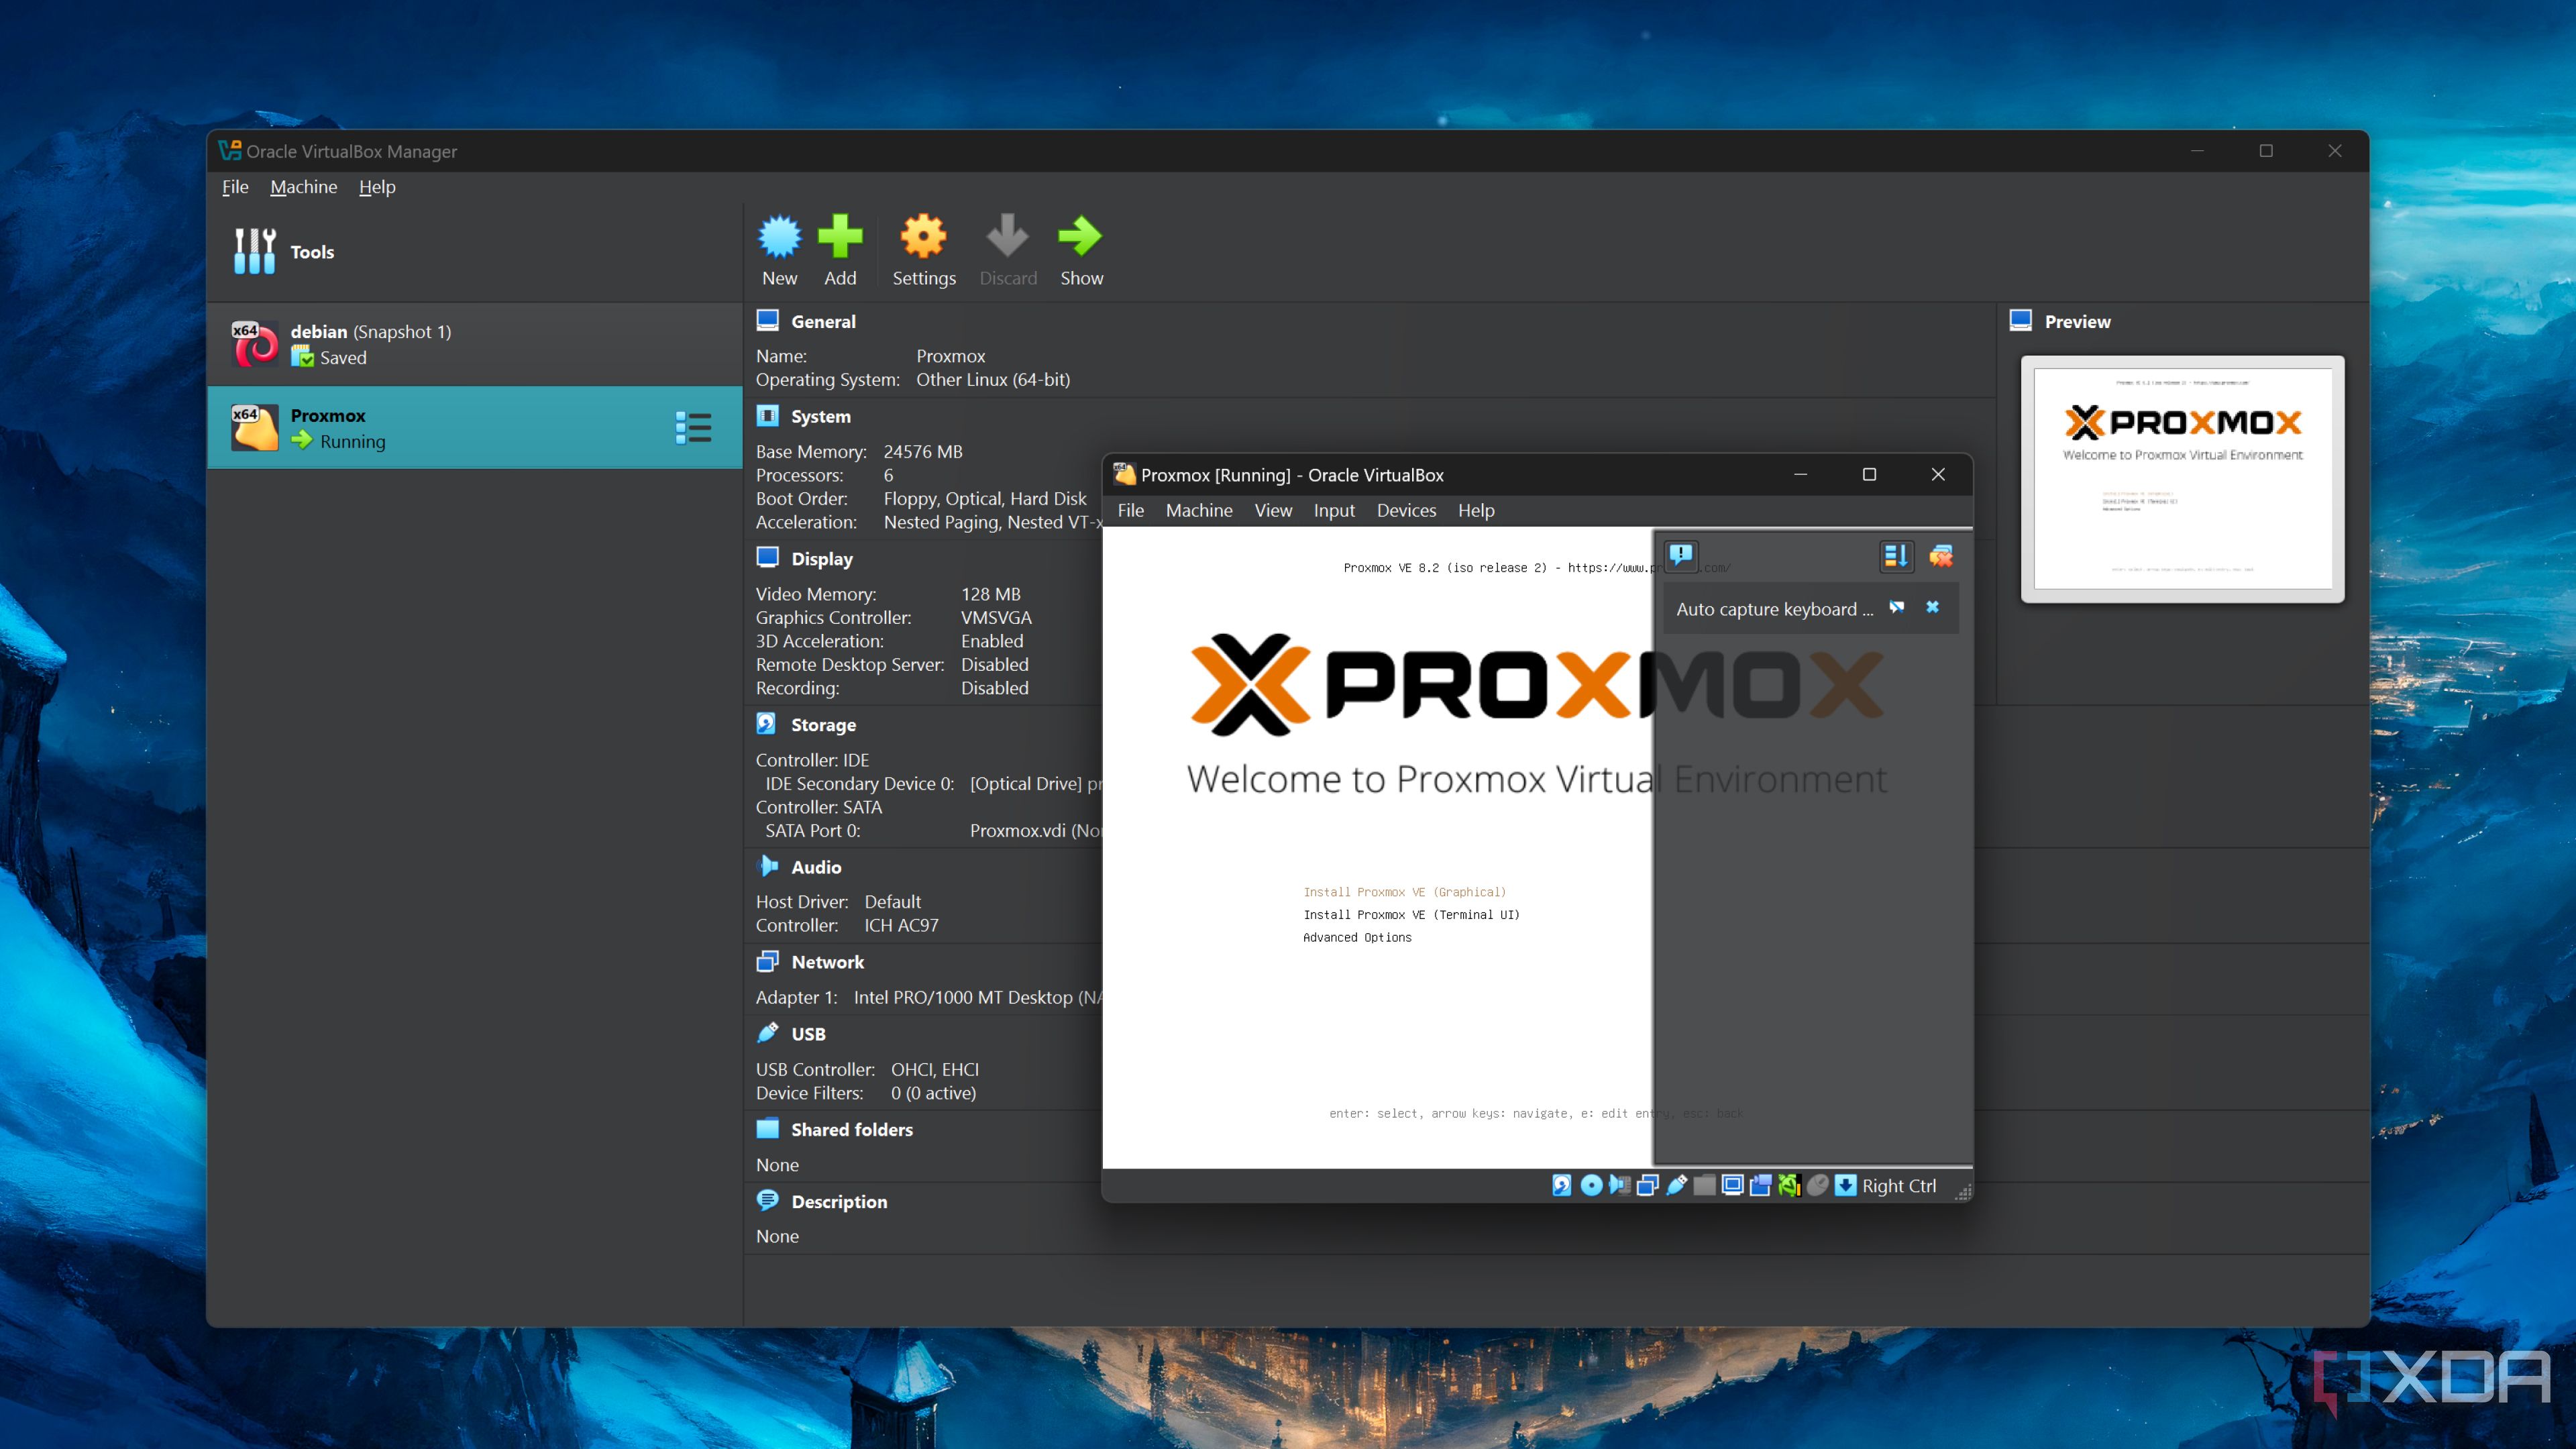Dismiss the Auto capture keyboard notification
This screenshot has width=2576, height=1449.
tap(1932, 608)
